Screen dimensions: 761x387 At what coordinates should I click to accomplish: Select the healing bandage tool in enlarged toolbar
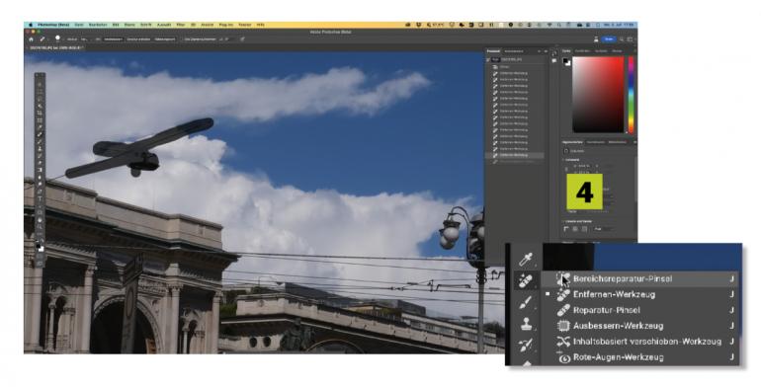[x=526, y=281]
